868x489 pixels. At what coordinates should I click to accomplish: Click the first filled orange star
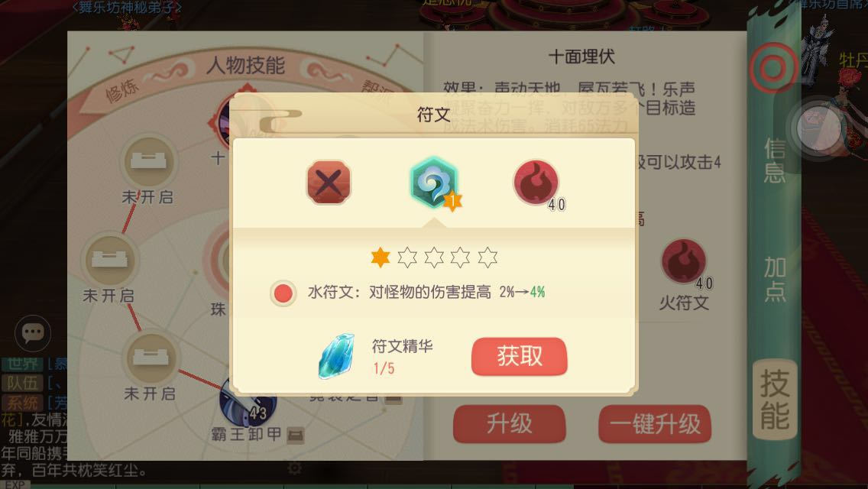[x=381, y=257]
